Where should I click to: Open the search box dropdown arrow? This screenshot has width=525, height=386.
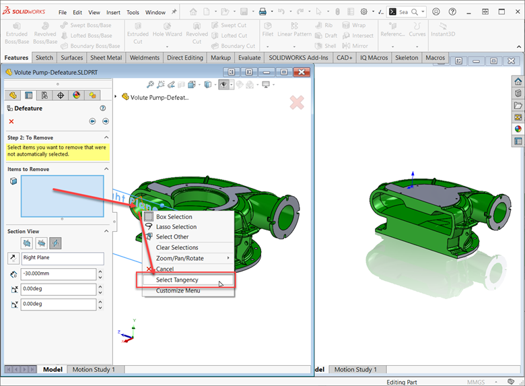click(x=423, y=11)
